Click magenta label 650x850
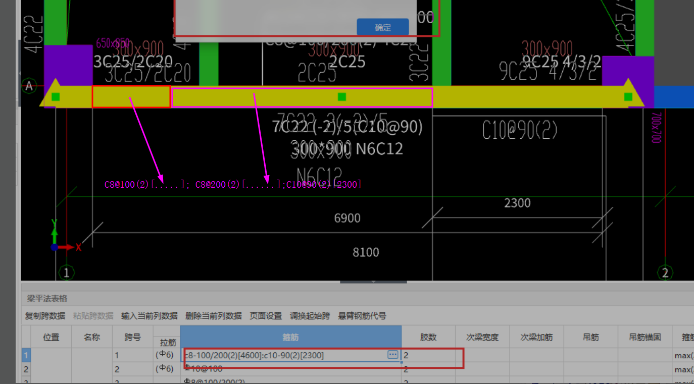The image size is (694, 384). tap(113, 43)
